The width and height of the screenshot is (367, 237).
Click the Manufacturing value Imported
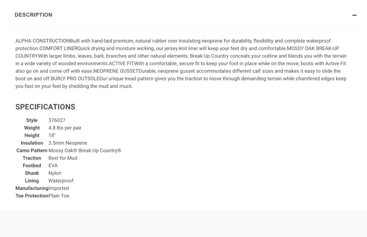[x=58, y=188]
